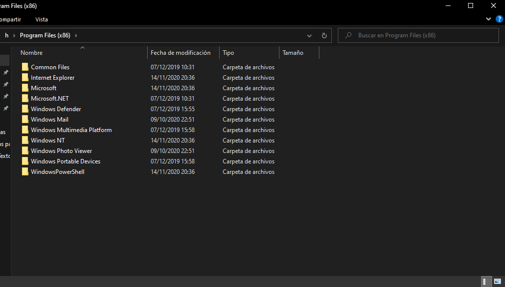Click the Microsoft folder icon
Screen dimensions: 505x287
(x=25, y=88)
